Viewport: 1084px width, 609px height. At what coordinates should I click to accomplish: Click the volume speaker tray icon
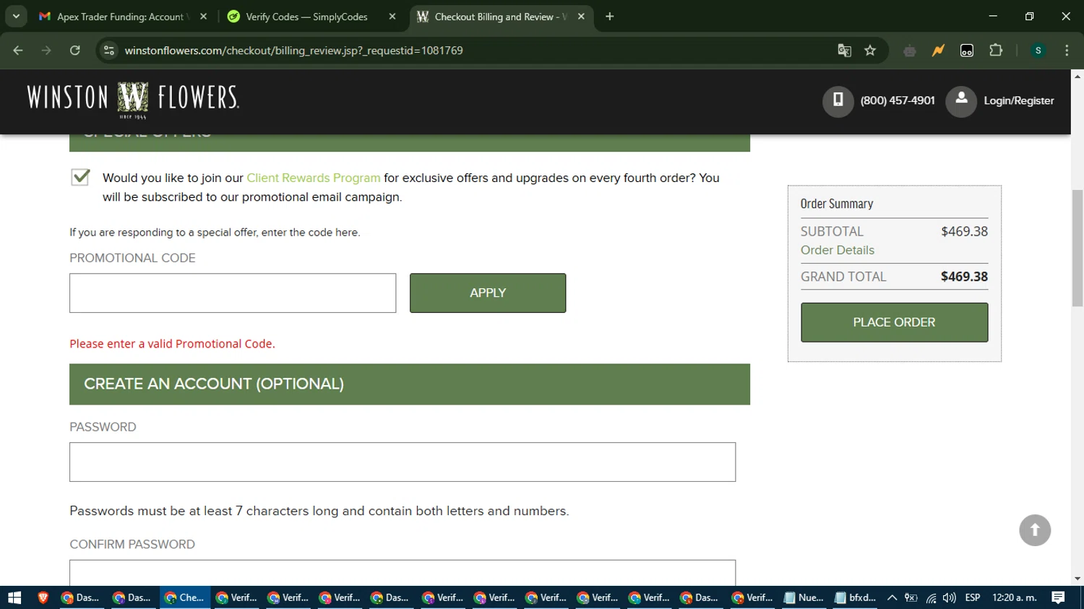pos(950,597)
